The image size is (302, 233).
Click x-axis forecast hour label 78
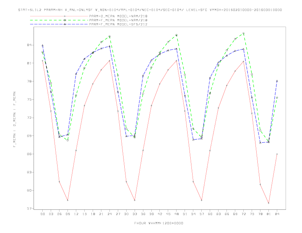pyautogui.click(x=260, y=214)
